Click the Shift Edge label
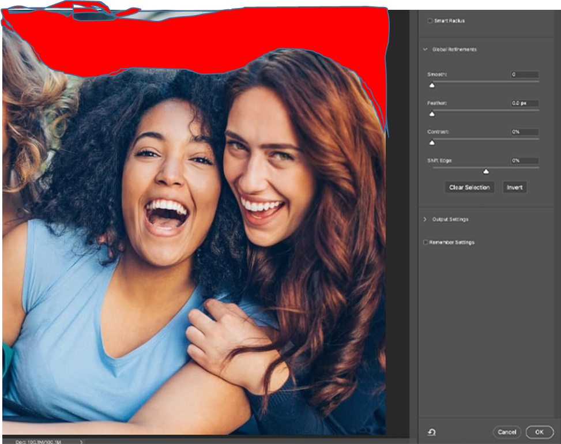 tap(439, 161)
